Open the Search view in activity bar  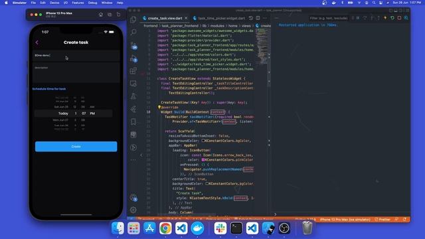pos(133,32)
